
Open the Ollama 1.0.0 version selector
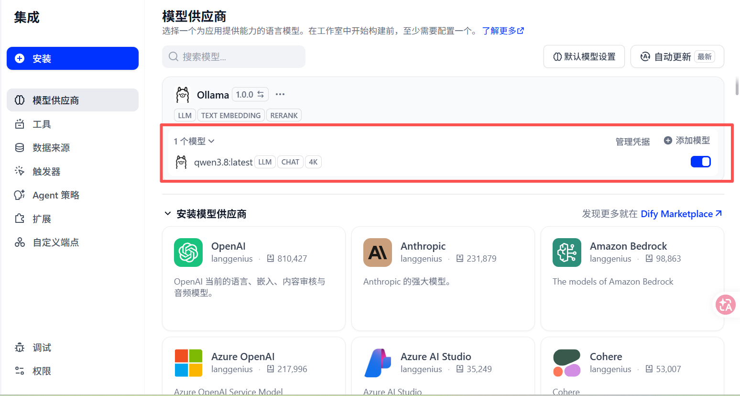click(x=250, y=94)
